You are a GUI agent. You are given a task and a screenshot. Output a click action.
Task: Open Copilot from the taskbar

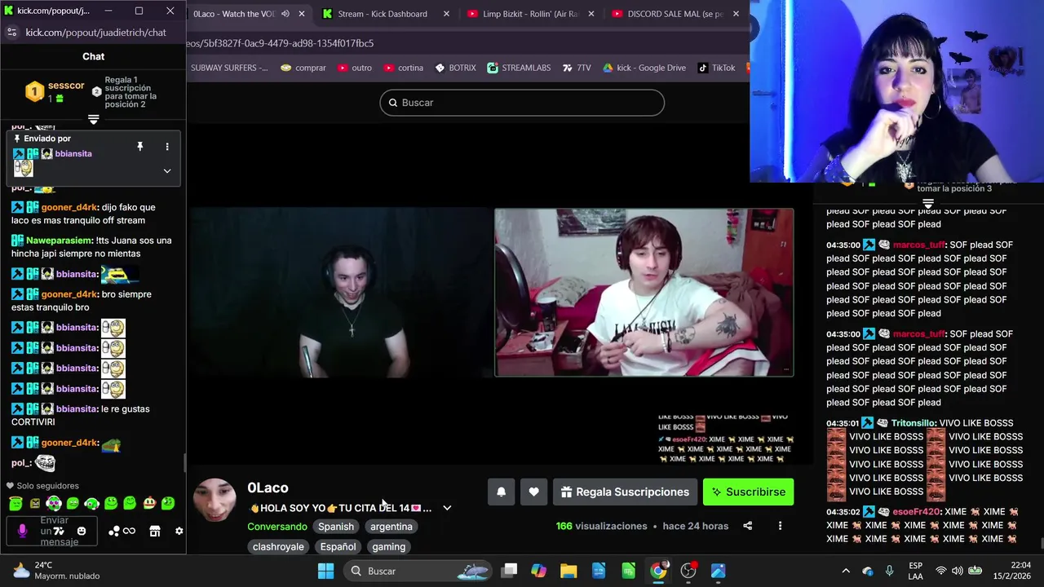click(x=538, y=571)
